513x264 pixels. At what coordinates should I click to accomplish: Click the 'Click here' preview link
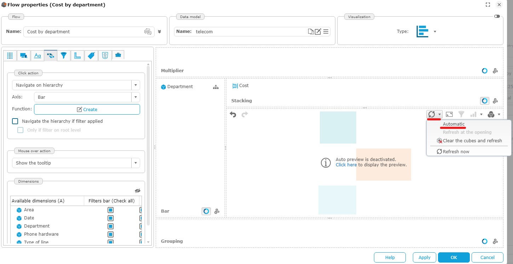[x=346, y=165]
